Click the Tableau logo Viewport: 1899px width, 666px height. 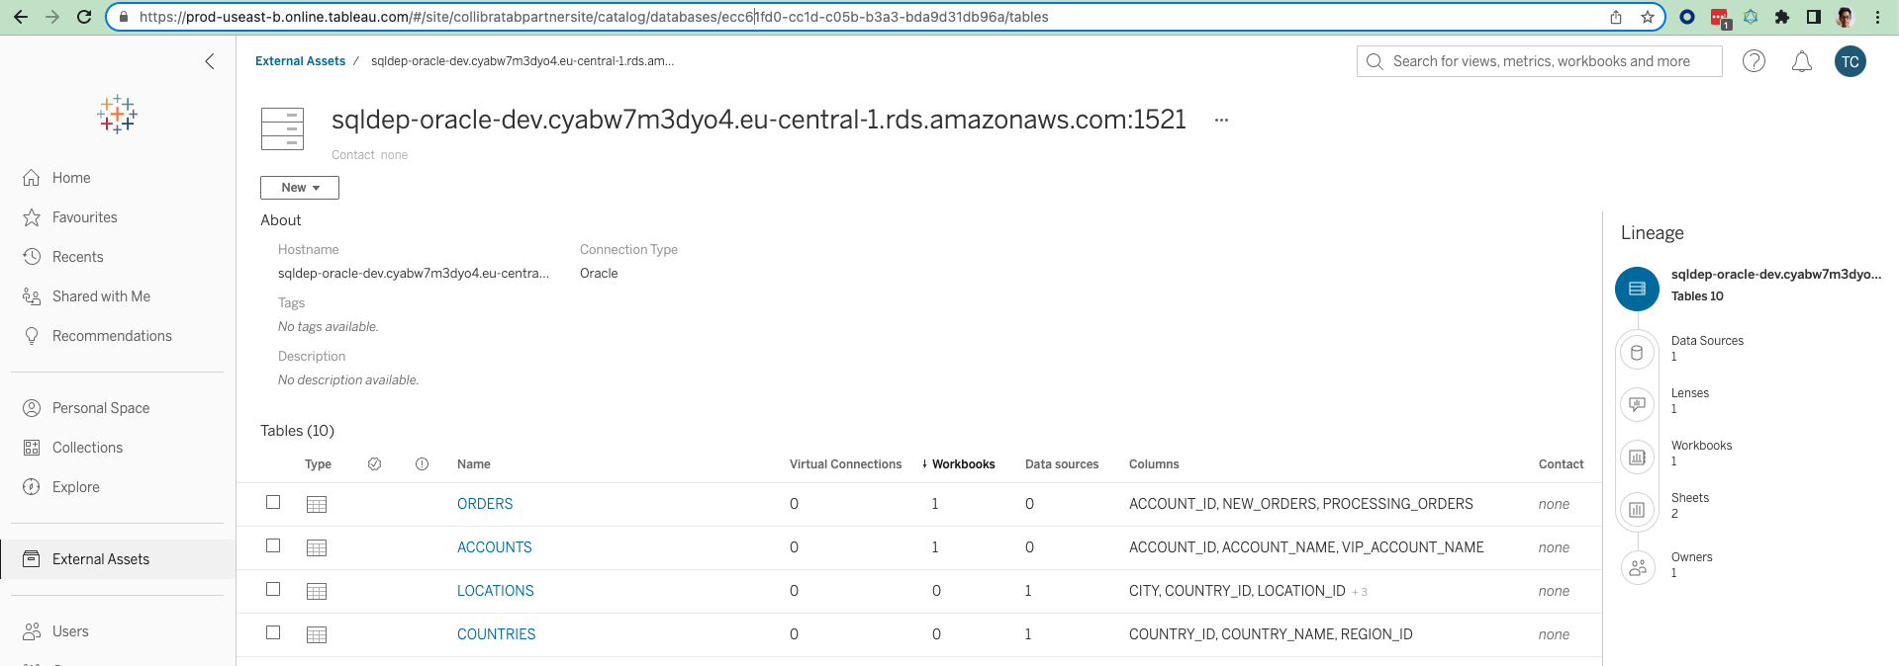(117, 115)
